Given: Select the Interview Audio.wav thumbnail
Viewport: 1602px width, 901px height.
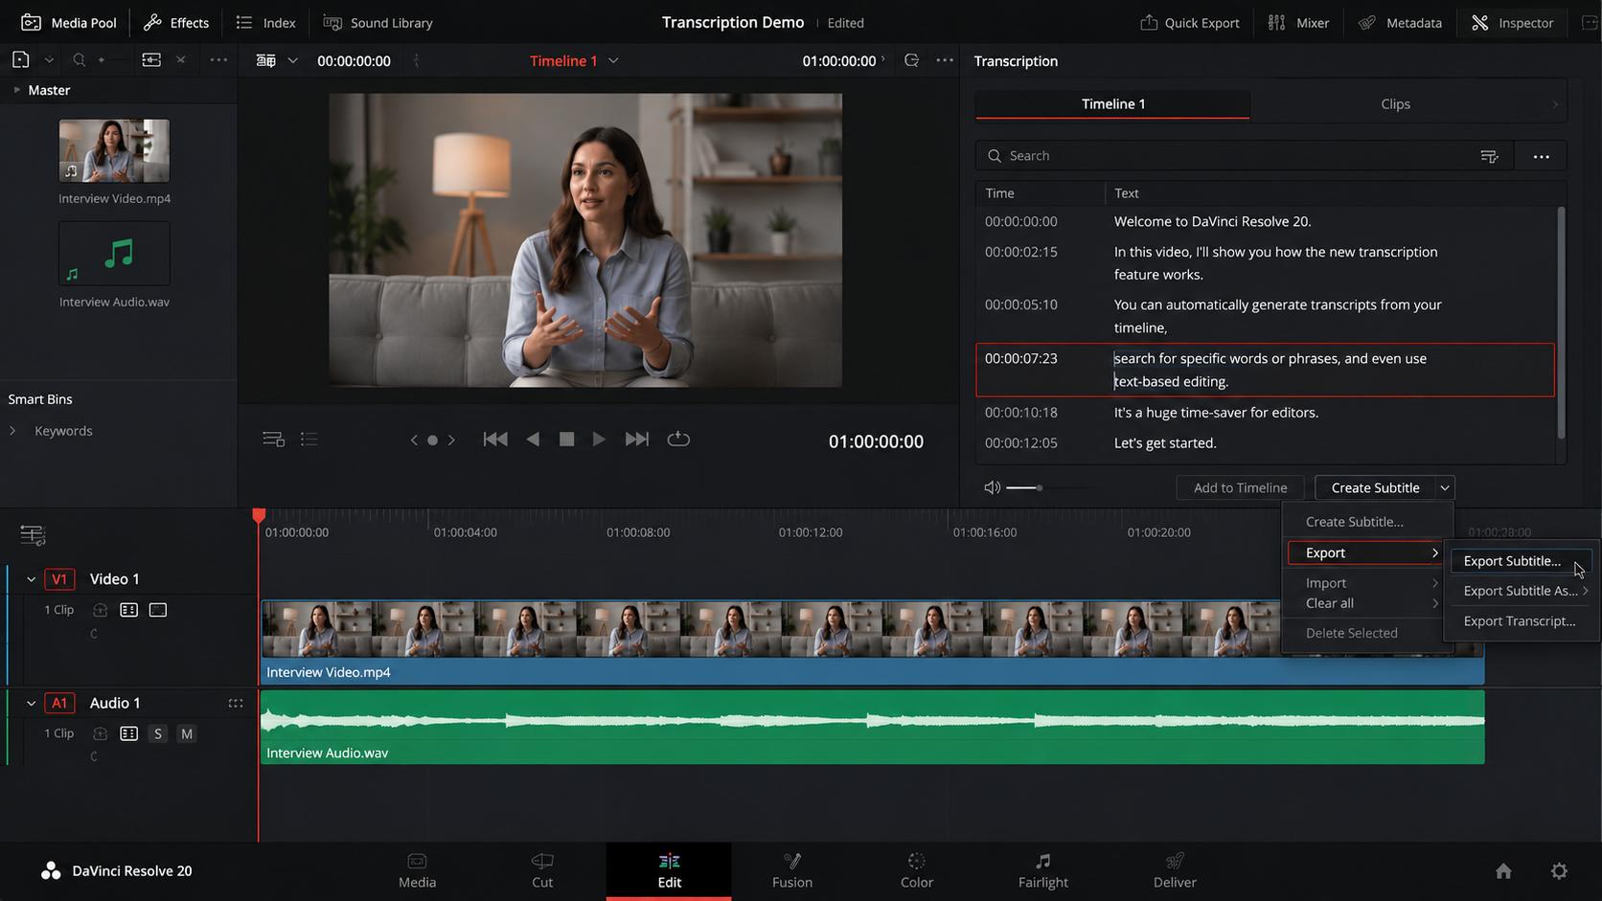Looking at the screenshot, I should point(114,254).
